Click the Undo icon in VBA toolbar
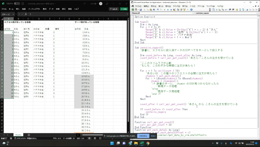The width and height of the screenshot is (260, 147). pos(158,9)
